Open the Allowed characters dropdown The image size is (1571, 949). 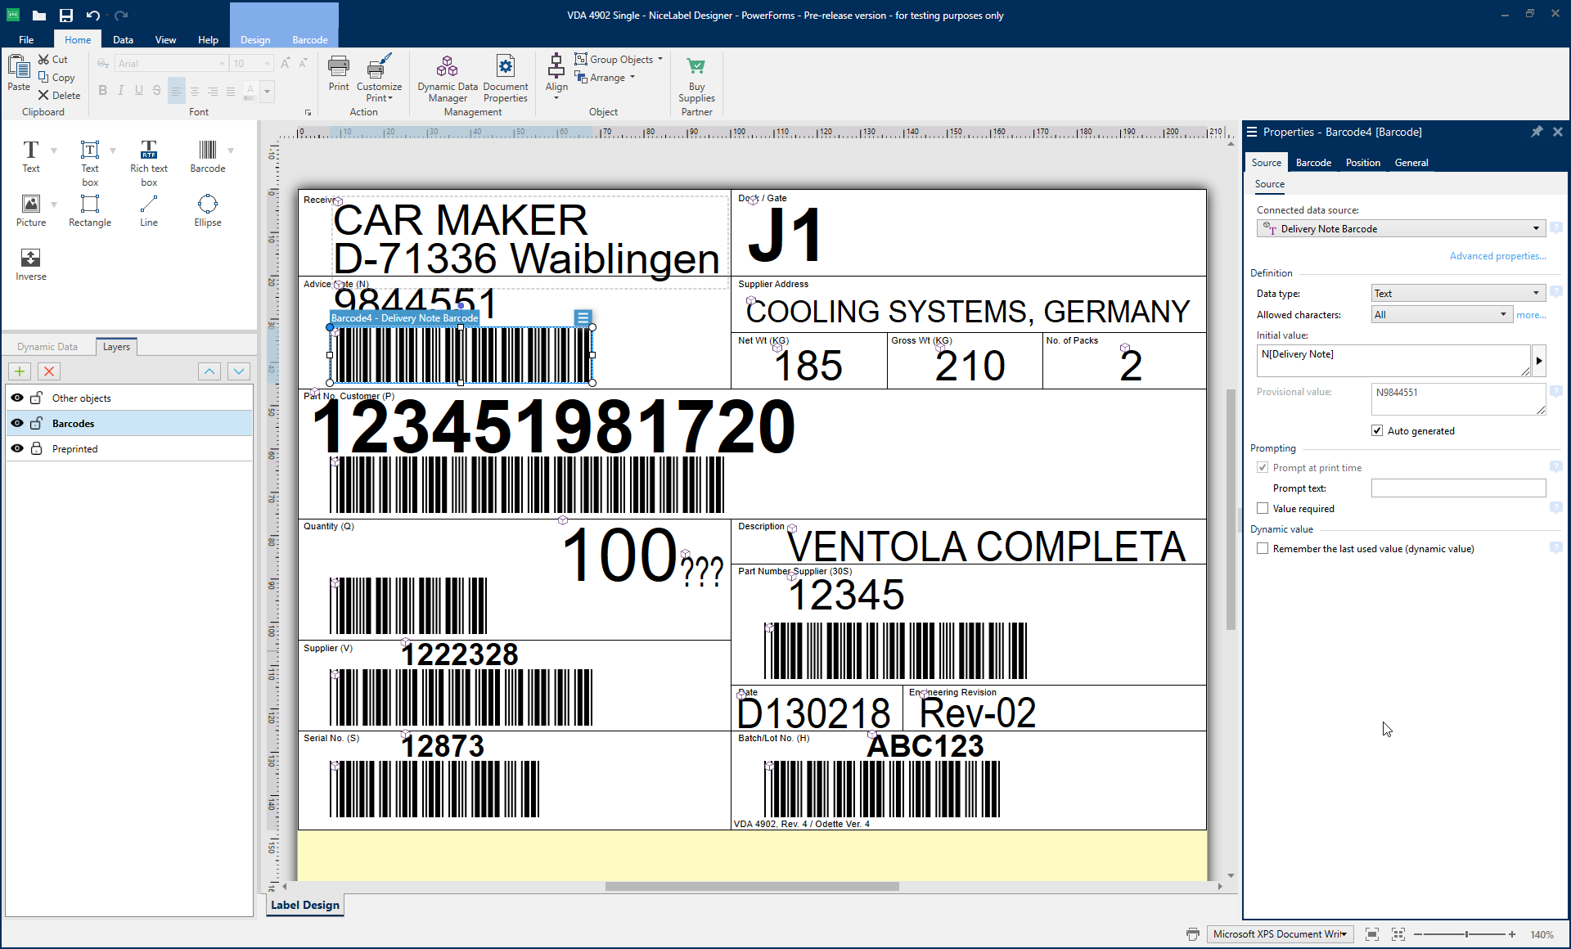tap(1503, 315)
